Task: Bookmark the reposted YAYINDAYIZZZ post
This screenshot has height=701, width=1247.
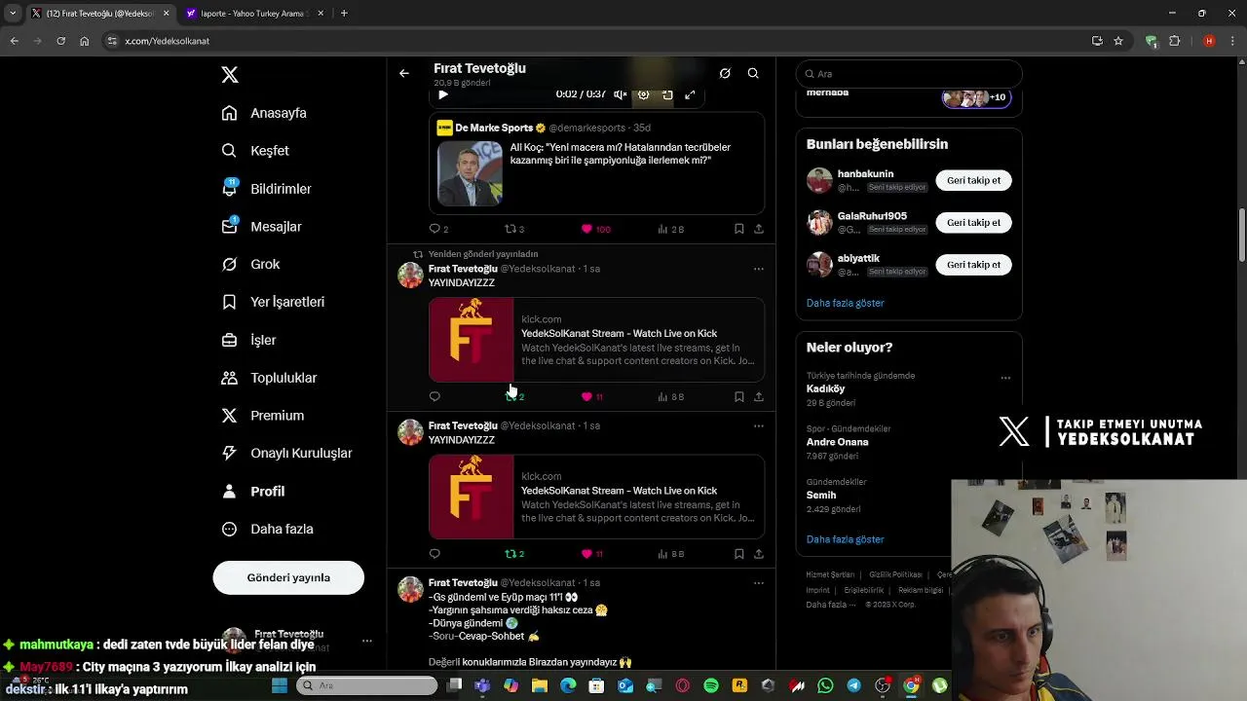Action: [x=738, y=396]
